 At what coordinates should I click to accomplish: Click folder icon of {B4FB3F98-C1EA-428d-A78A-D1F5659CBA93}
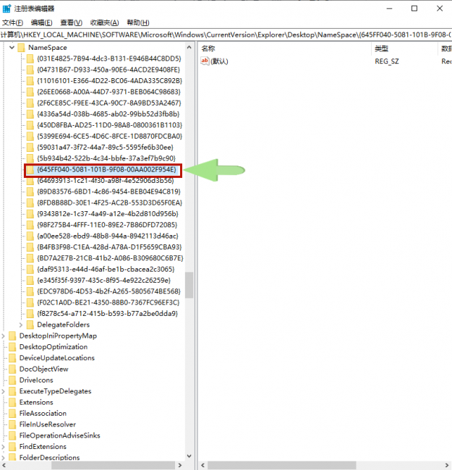click(x=30, y=247)
